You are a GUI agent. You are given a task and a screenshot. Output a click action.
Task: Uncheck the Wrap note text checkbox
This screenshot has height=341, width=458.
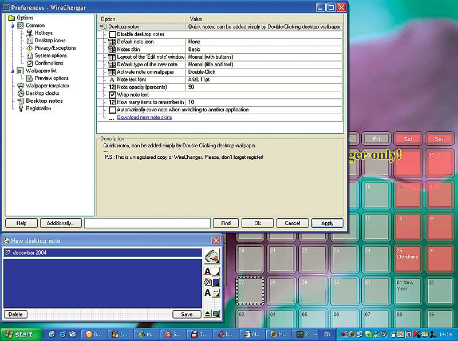coord(112,95)
